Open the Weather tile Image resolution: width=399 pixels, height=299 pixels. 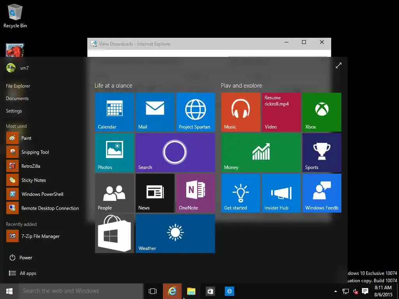click(x=175, y=234)
